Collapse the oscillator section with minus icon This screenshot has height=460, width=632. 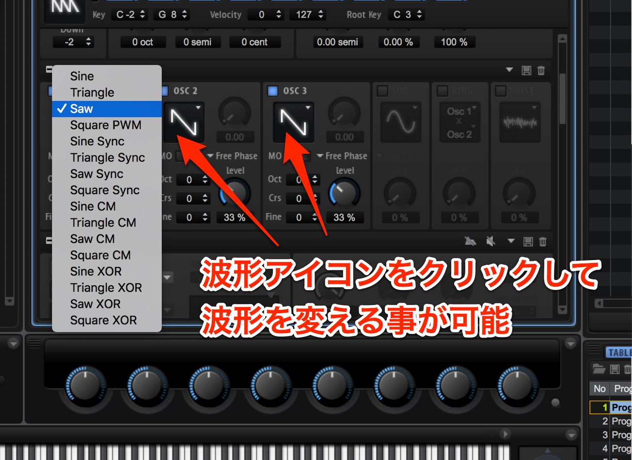[x=49, y=69]
